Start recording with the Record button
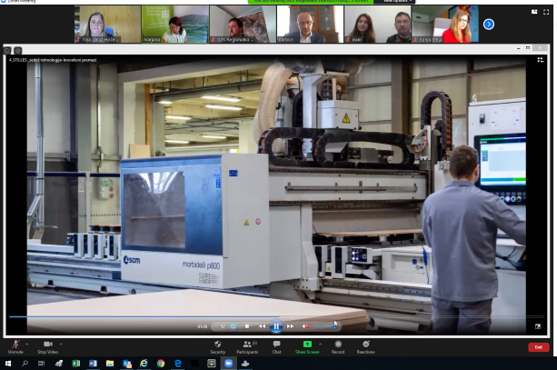This screenshot has height=370, width=557. (338, 347)
